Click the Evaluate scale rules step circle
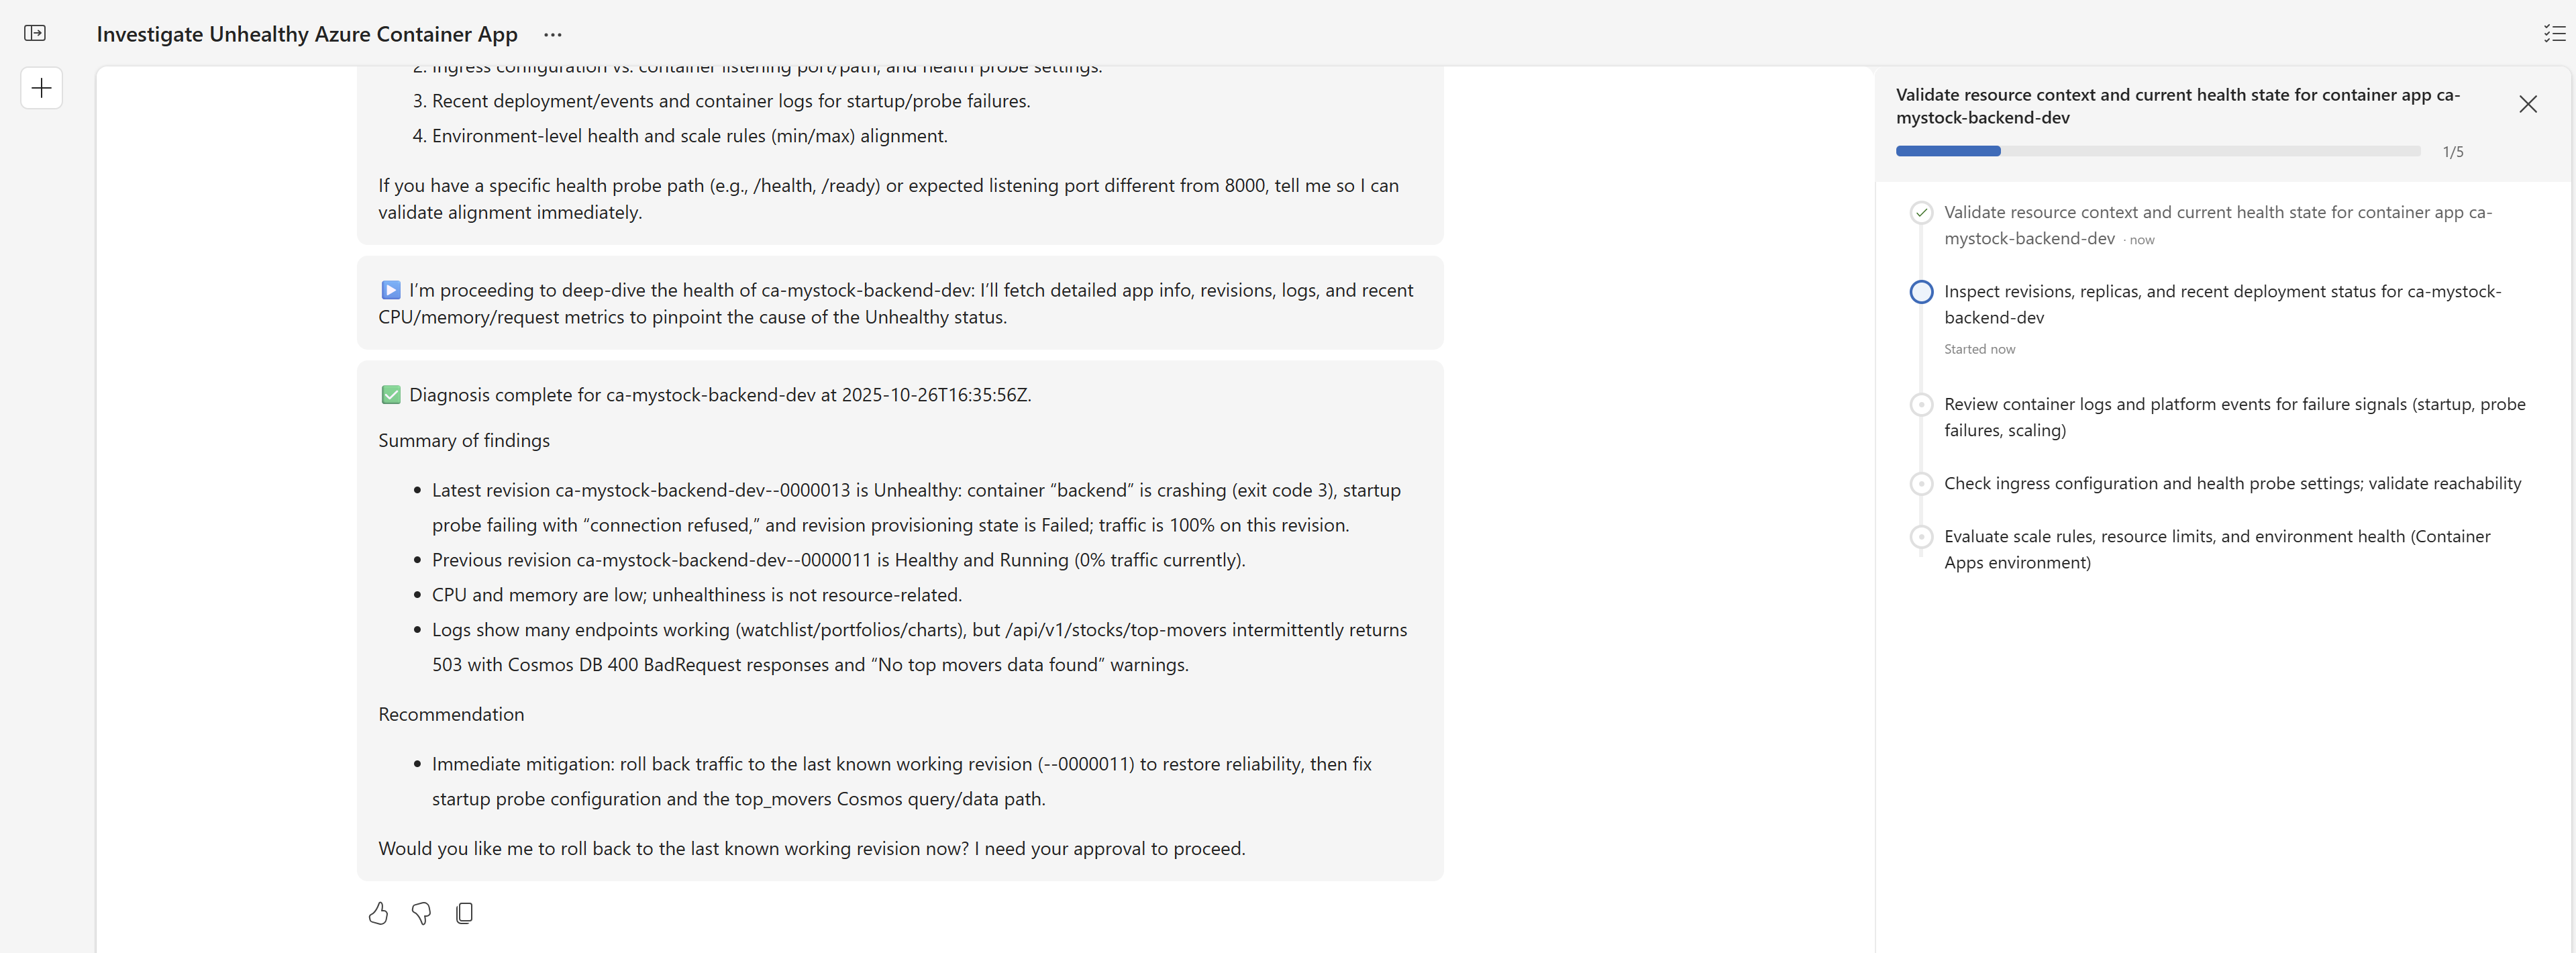The height and width of the screenshot is (953, 2576). (x=1920, y=537)
